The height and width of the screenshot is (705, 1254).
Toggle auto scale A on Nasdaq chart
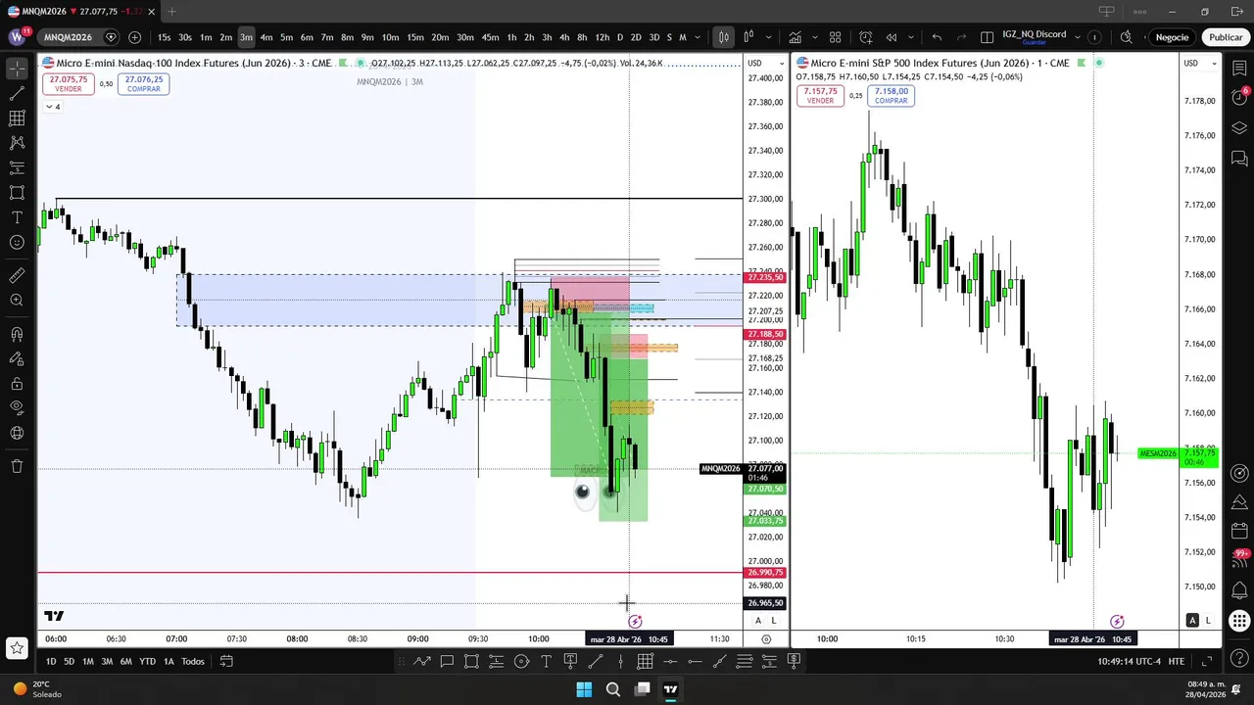758,621
